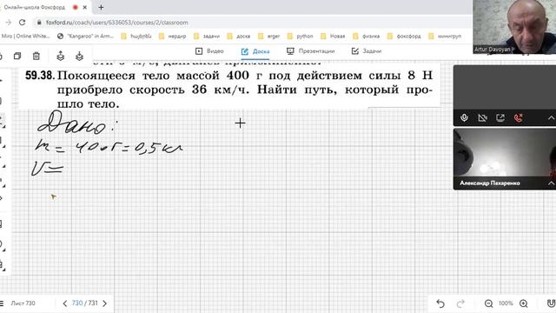Open the Новая bookmark folder

(333, 37)
